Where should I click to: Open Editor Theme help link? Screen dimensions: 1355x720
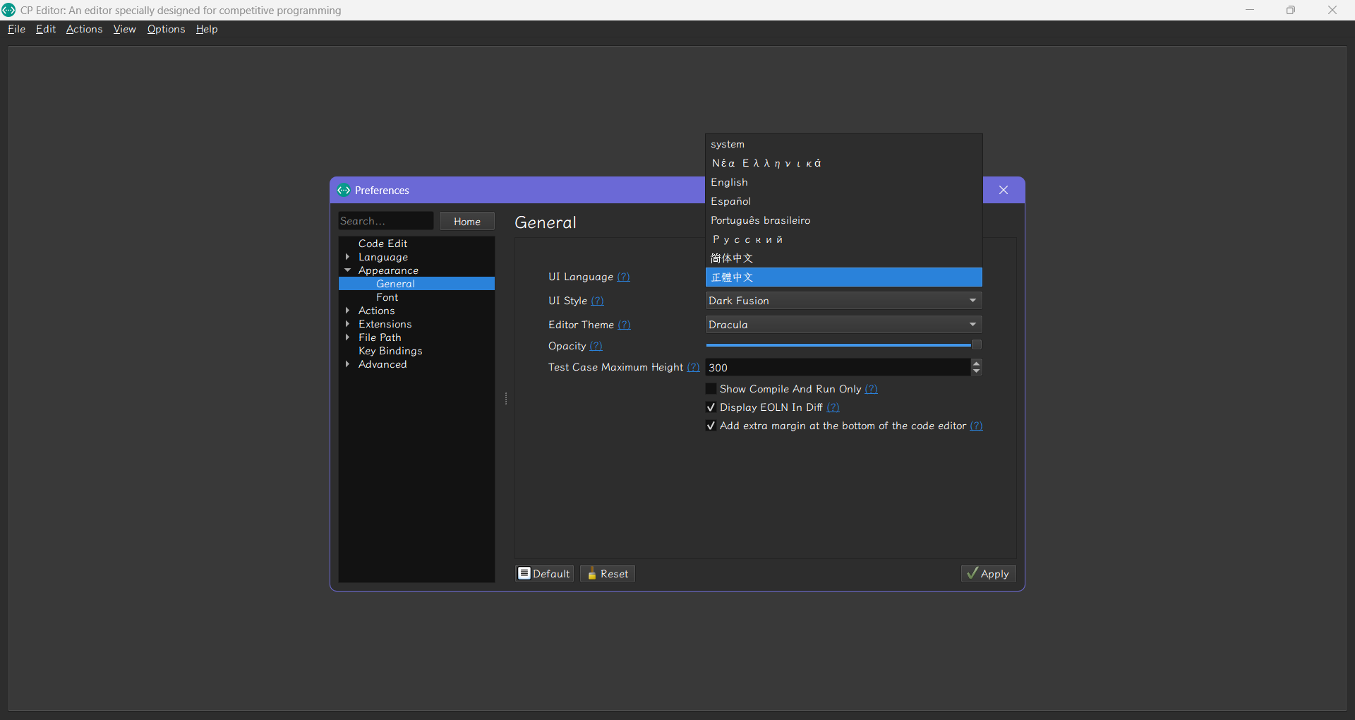point(625,325)
